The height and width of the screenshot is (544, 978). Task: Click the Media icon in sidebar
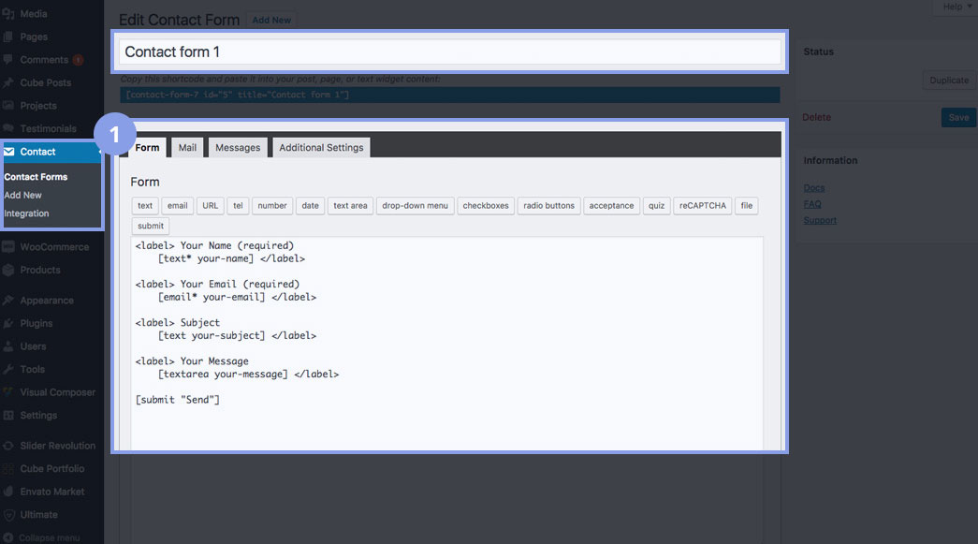pyautogui.click(x=8, y=14)
